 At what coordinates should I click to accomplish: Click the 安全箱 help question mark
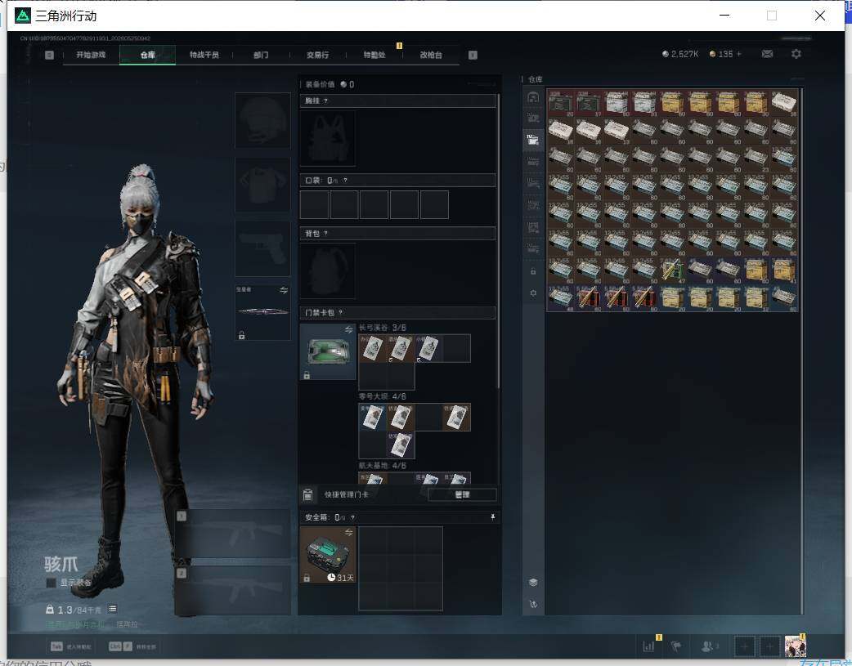(352, 518)
